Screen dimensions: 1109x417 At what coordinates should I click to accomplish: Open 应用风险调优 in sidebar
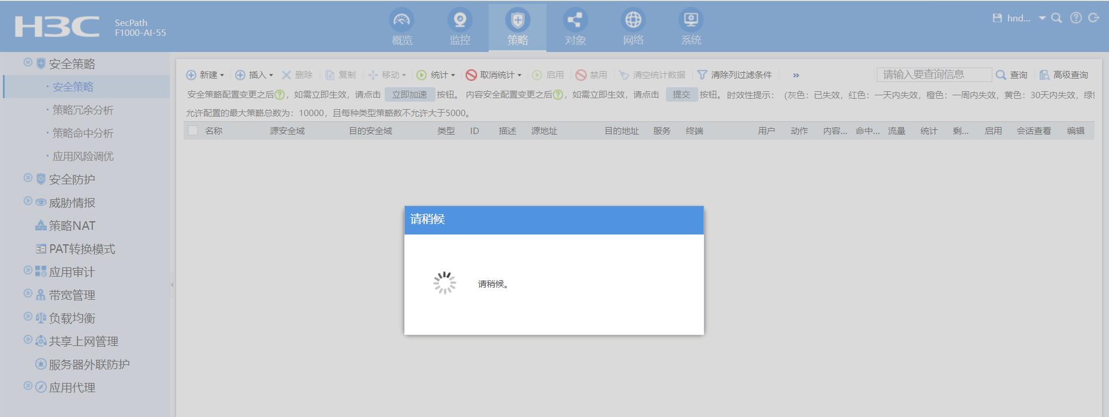coord(83,156)
